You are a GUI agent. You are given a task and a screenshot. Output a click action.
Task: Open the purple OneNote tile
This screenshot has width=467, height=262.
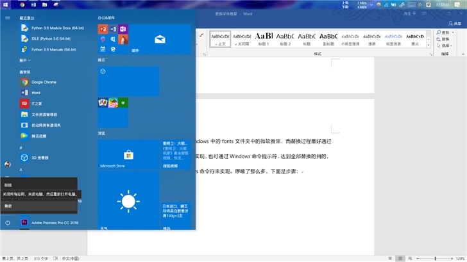click(x=123, y=29)
